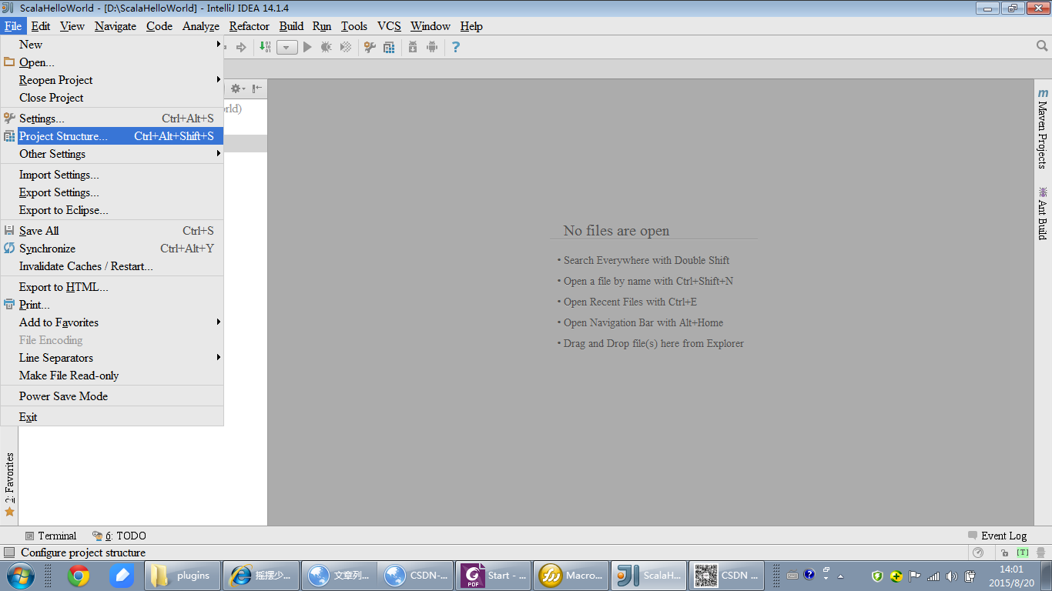This screenshot has width=1052, height=591.
Task: Click the Make Project build icon
Action: click(x=265, y=47)
